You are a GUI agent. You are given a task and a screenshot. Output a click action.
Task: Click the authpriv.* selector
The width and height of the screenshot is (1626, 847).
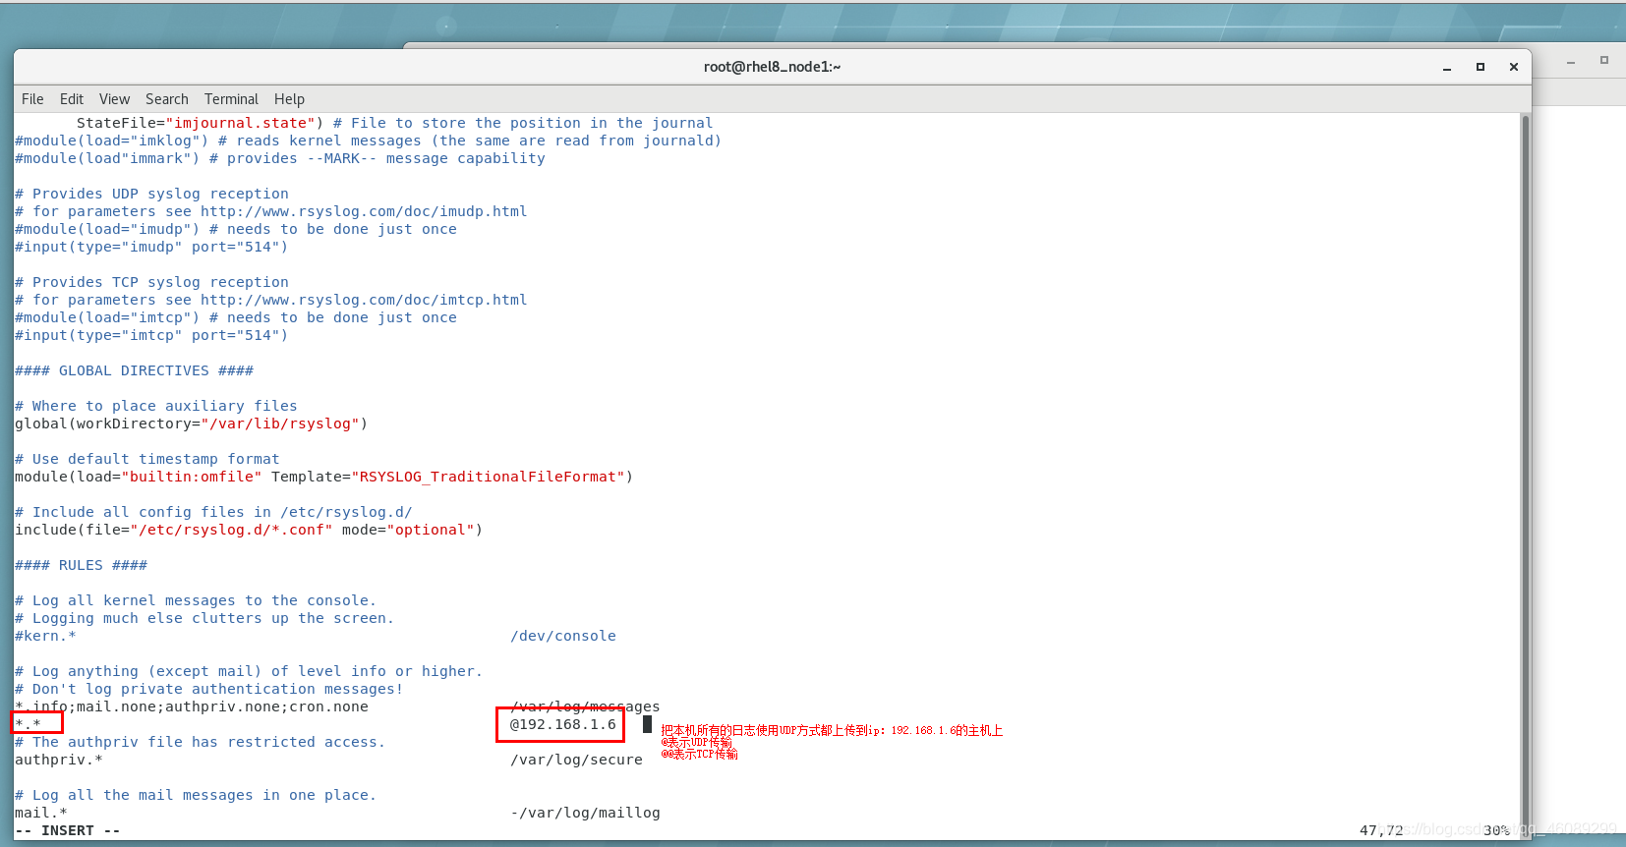[59, 760]
